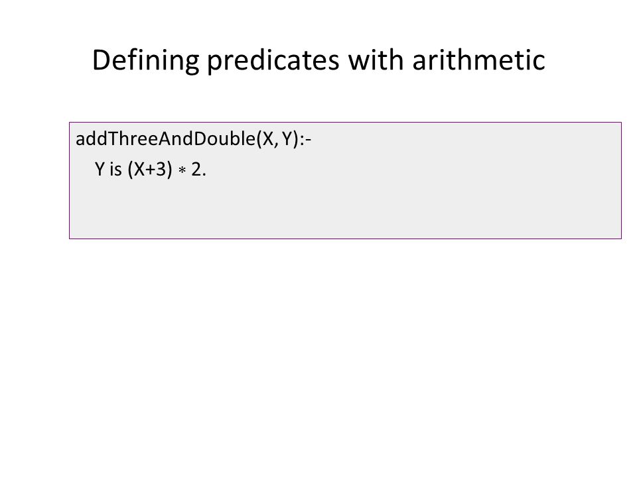The image size is (637, 477).
Task: Select the word 'Defining' in the title
Action: coord(146,60)
